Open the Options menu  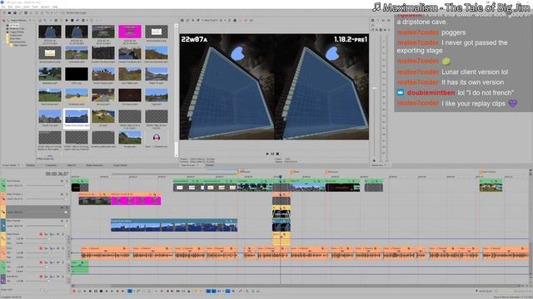click(45, 7)
